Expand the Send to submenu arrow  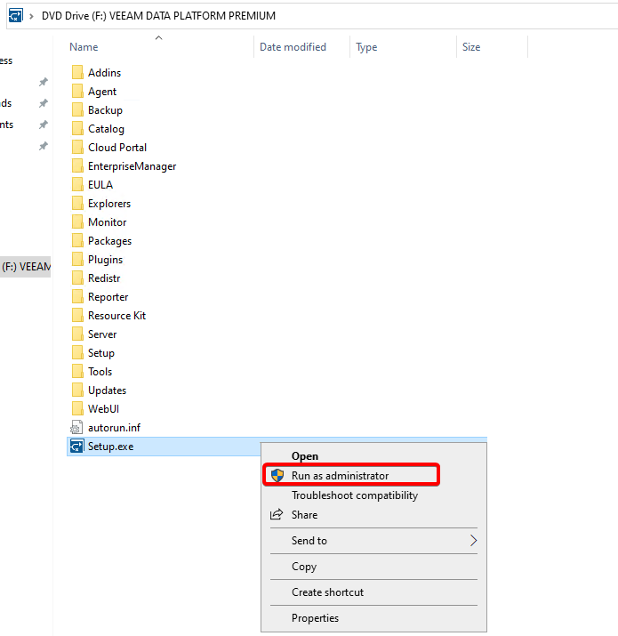click(x=473, y=541)
